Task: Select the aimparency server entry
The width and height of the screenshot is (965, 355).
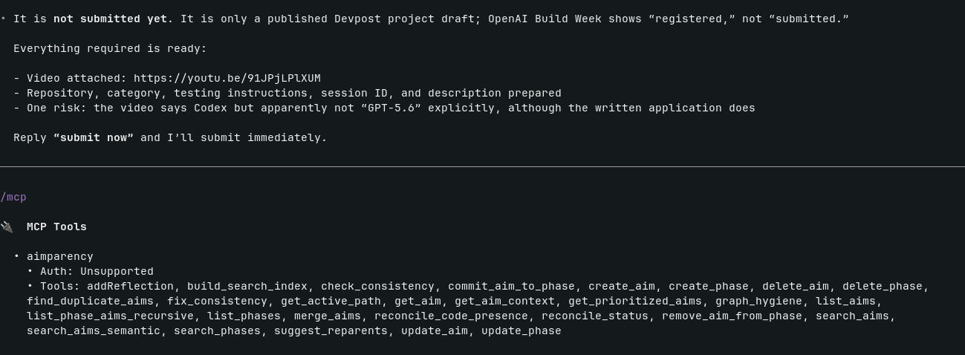Action: click(60, 257)
